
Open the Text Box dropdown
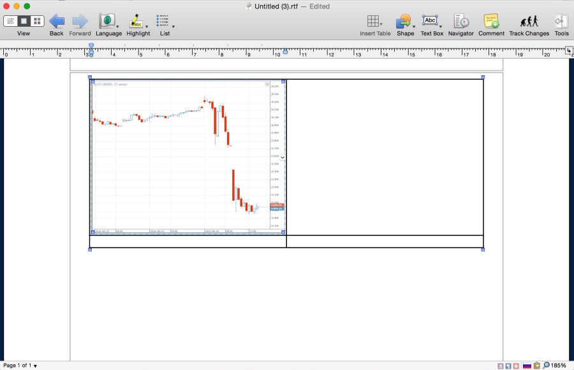[441, 27]
